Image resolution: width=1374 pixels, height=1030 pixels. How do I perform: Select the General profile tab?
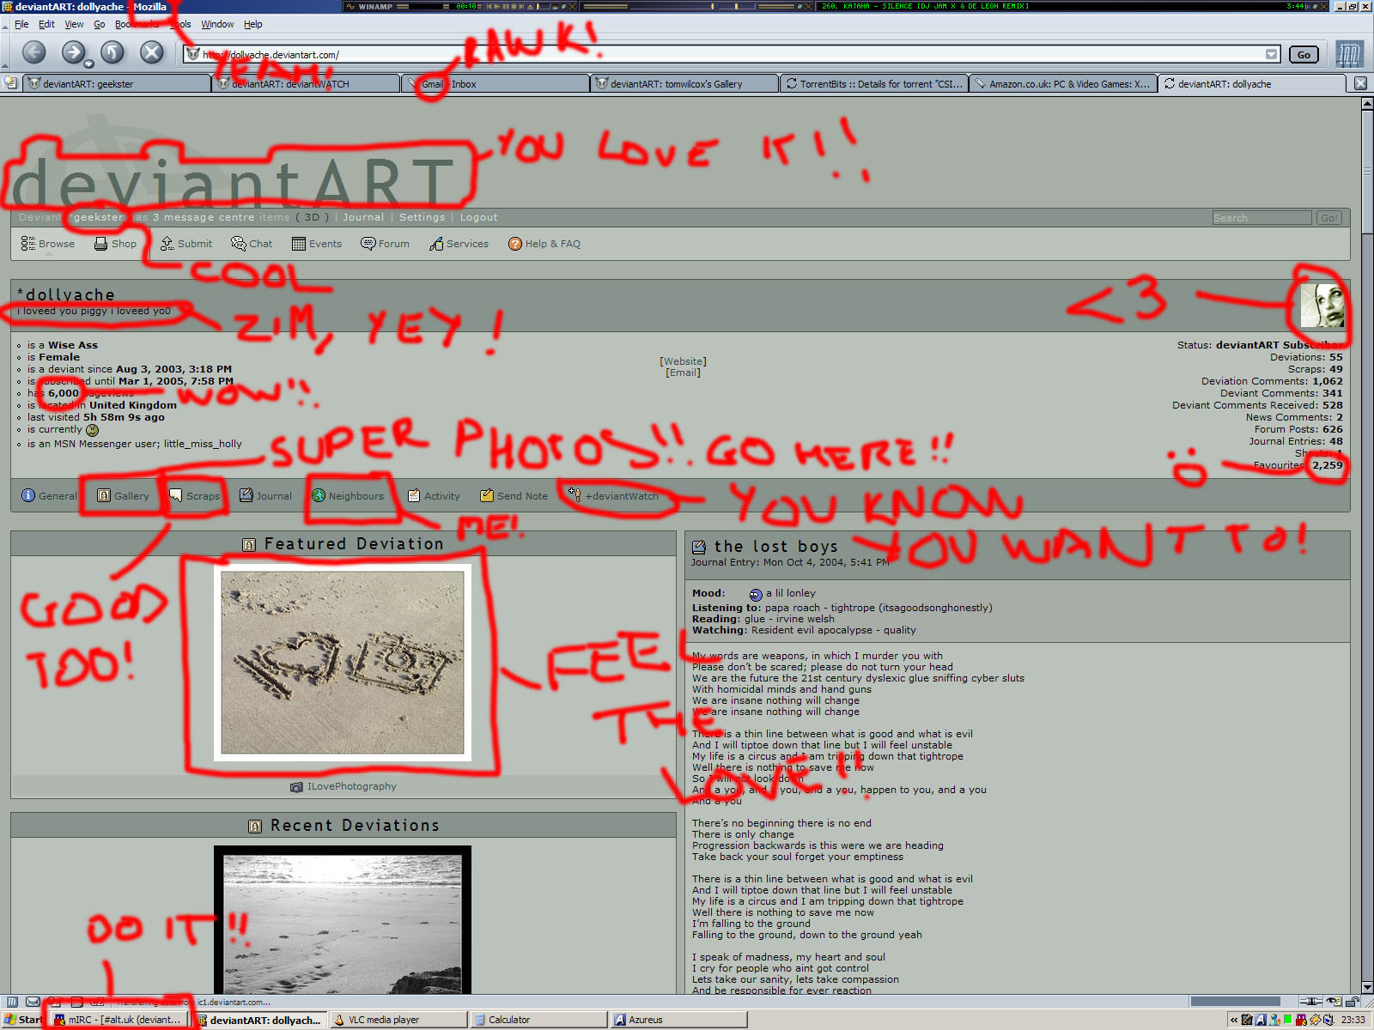(49, 495)
